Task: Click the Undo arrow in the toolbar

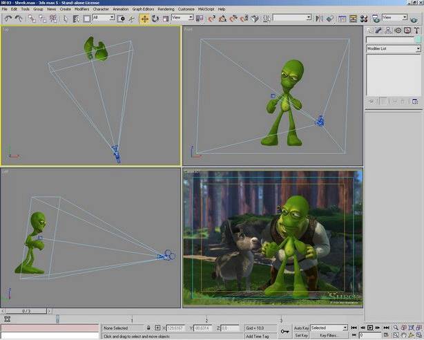Action: click(x=8, y=19)
